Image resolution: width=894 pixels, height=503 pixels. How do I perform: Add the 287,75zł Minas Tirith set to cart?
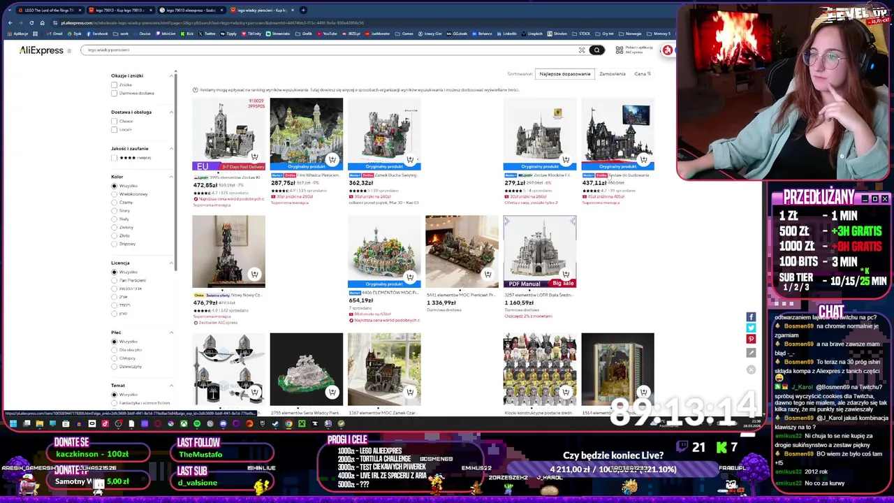(x=332, y=159)
